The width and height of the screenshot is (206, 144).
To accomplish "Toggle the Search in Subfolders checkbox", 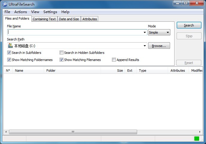I will click(9, 53).
